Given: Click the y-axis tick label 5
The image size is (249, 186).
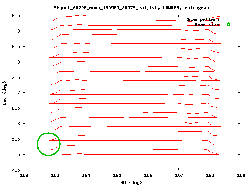Looking at the screenshot, I should (19, 155).
